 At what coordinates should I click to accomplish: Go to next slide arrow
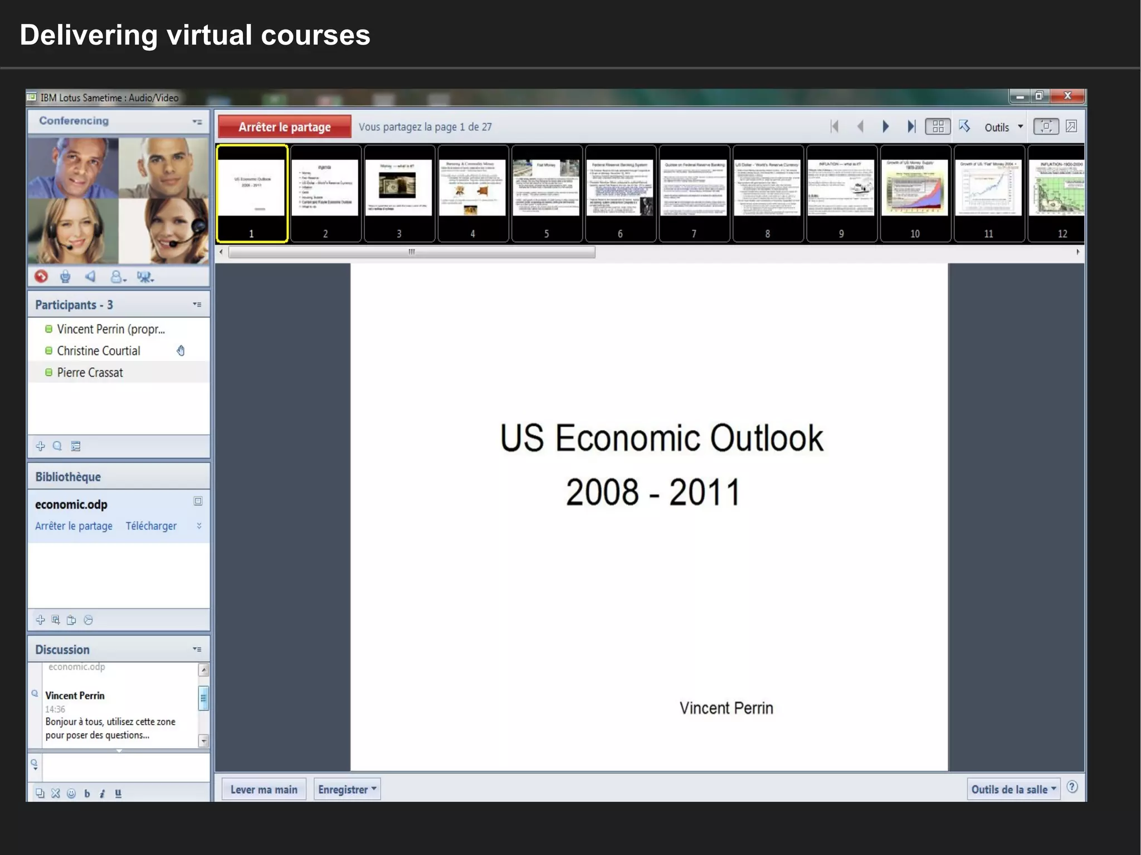click(x=885, y=126)
